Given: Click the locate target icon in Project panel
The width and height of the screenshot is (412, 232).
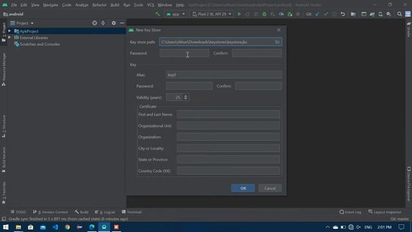Looking at the screenshot, I should pyautogui.click(x=95, y=23).
